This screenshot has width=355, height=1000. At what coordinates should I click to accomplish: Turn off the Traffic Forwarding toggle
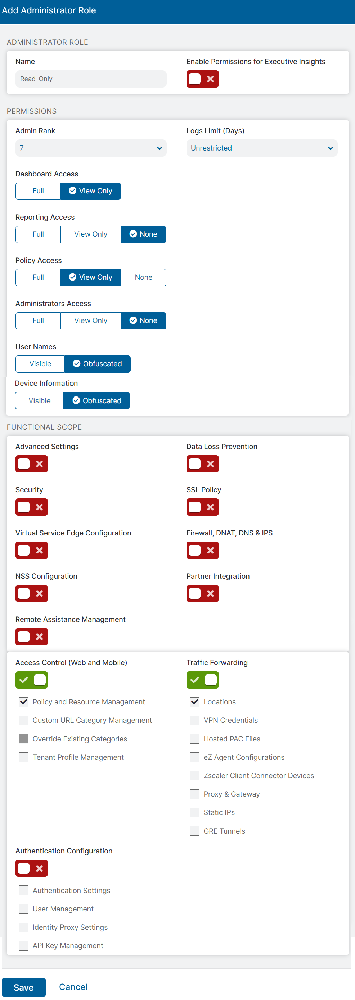[202, 680]
